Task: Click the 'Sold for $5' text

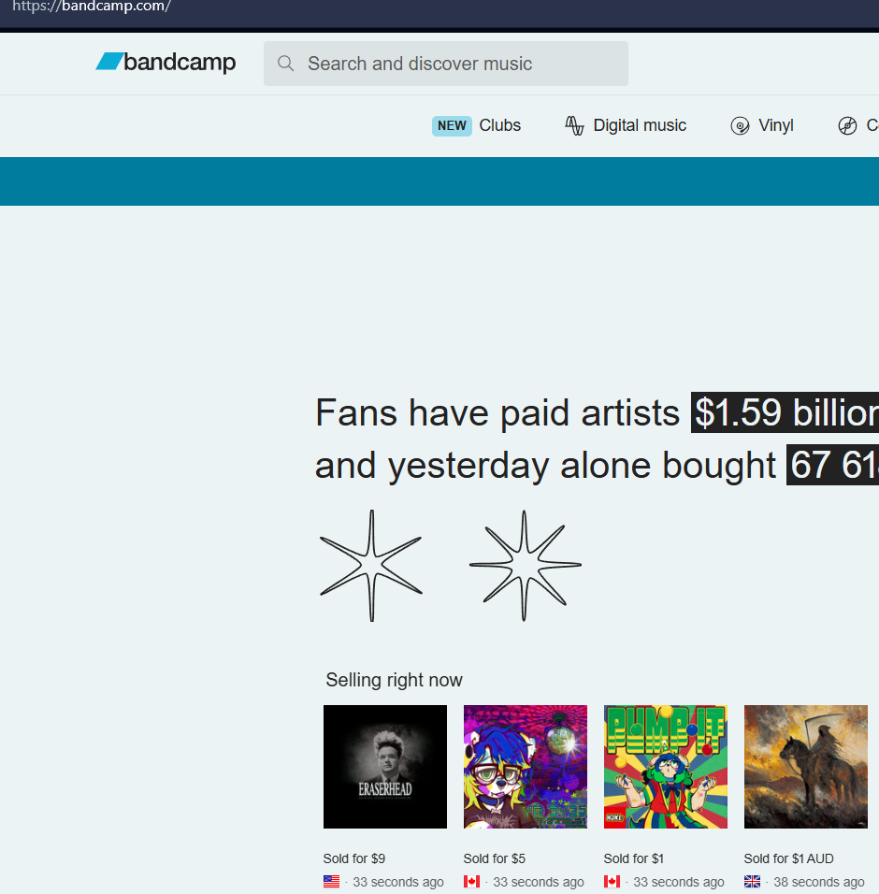Action: [x=495, y=858]
